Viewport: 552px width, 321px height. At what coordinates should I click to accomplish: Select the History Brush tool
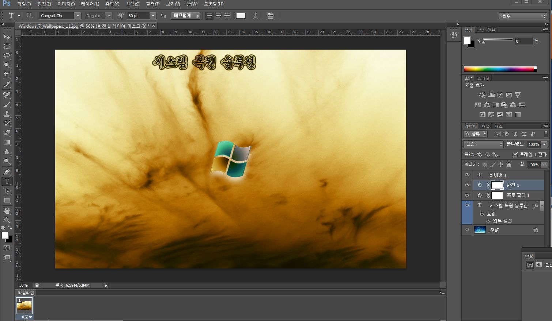7,123
